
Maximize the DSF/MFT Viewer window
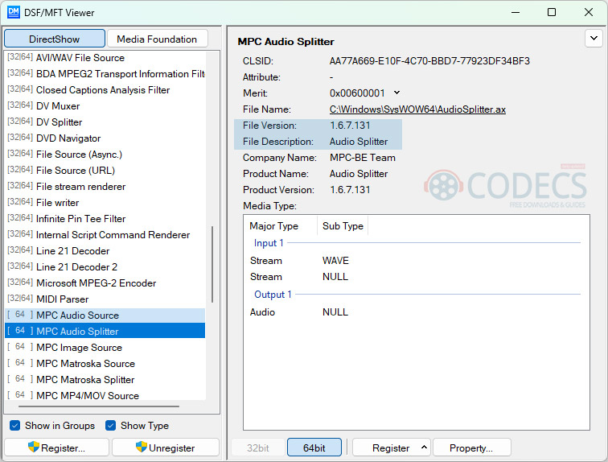point(552,12)
